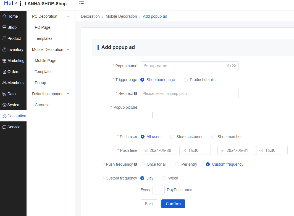Open Templates under PC Decoration
The image size is (294, 216).
(x=43, y=38)
